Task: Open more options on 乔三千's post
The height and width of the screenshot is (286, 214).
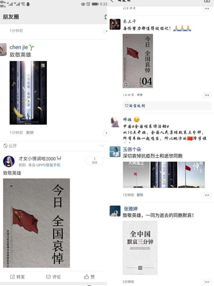Action: pos(207,95)
